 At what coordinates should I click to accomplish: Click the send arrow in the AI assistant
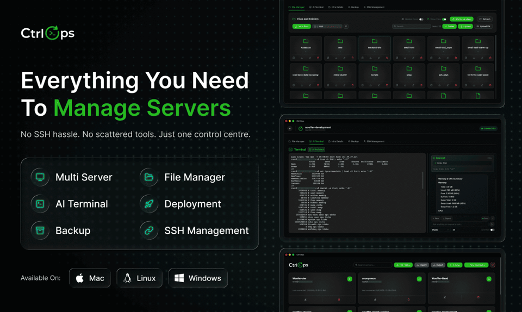point(492,224)
